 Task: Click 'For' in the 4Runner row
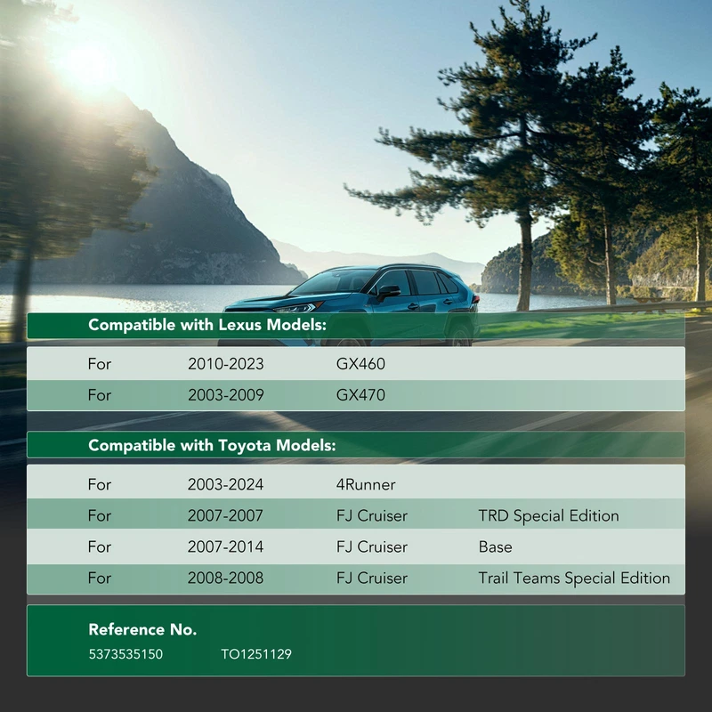(x=100, y=484)
